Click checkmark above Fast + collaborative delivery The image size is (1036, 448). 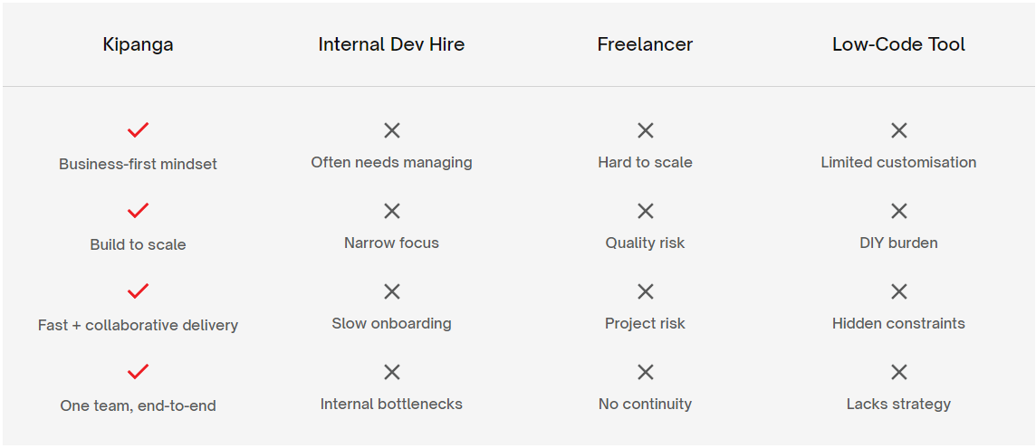click(x=138, y=291)
